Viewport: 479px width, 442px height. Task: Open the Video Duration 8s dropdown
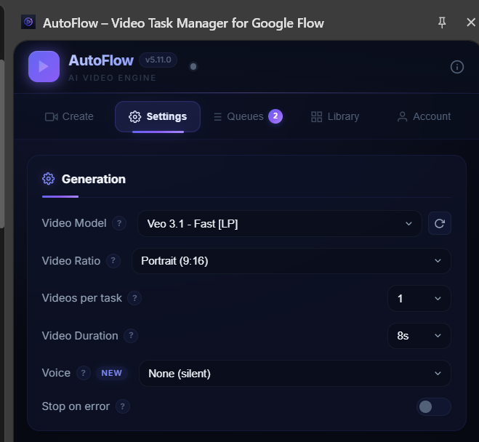click(419, 336)
